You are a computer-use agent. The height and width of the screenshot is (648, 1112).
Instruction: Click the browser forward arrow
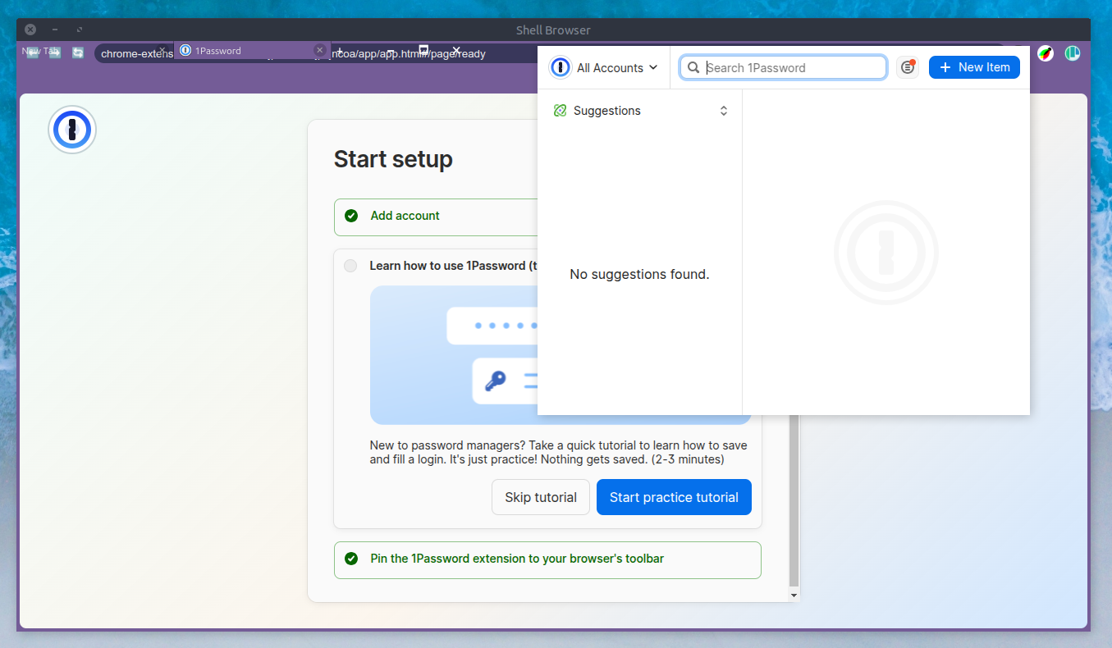point(55,52)
